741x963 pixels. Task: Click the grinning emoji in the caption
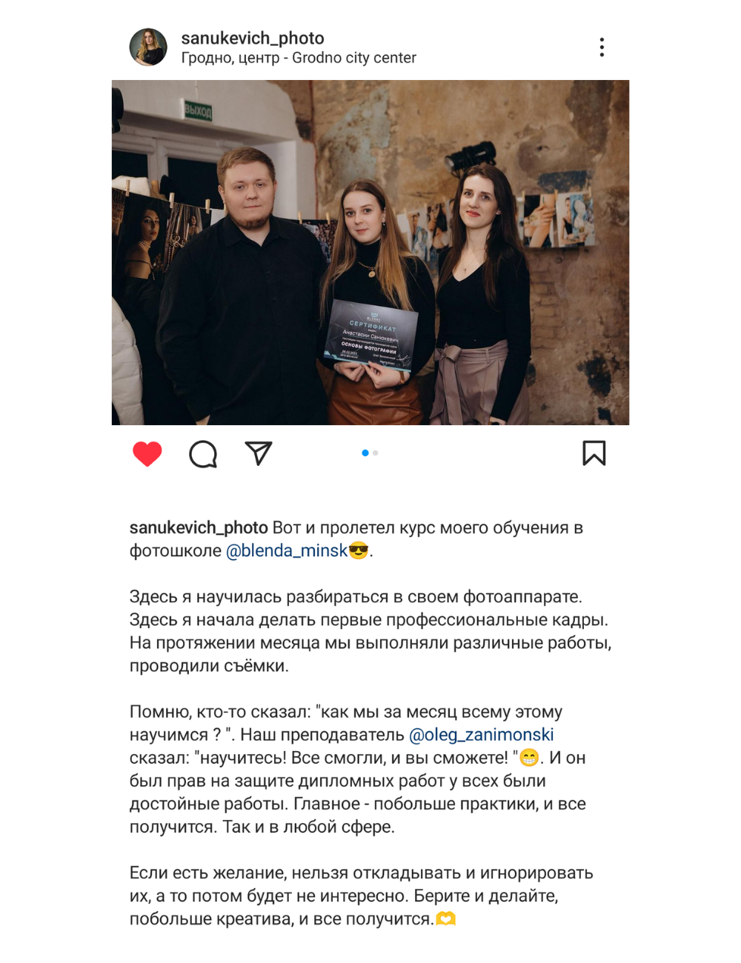click(x=529, y=757)
